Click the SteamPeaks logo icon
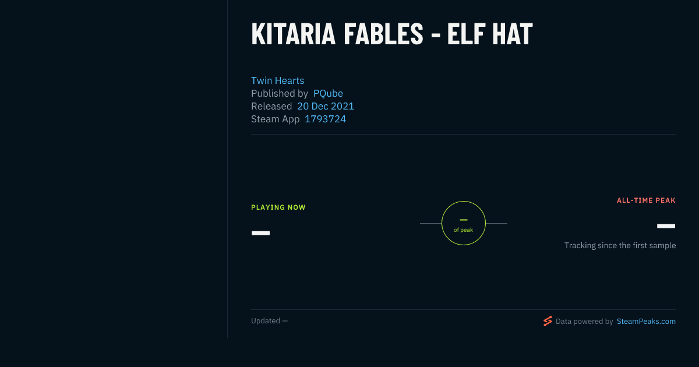Image resolution: width=699 pixels, height=367 pixels. (x=548, y=321)
